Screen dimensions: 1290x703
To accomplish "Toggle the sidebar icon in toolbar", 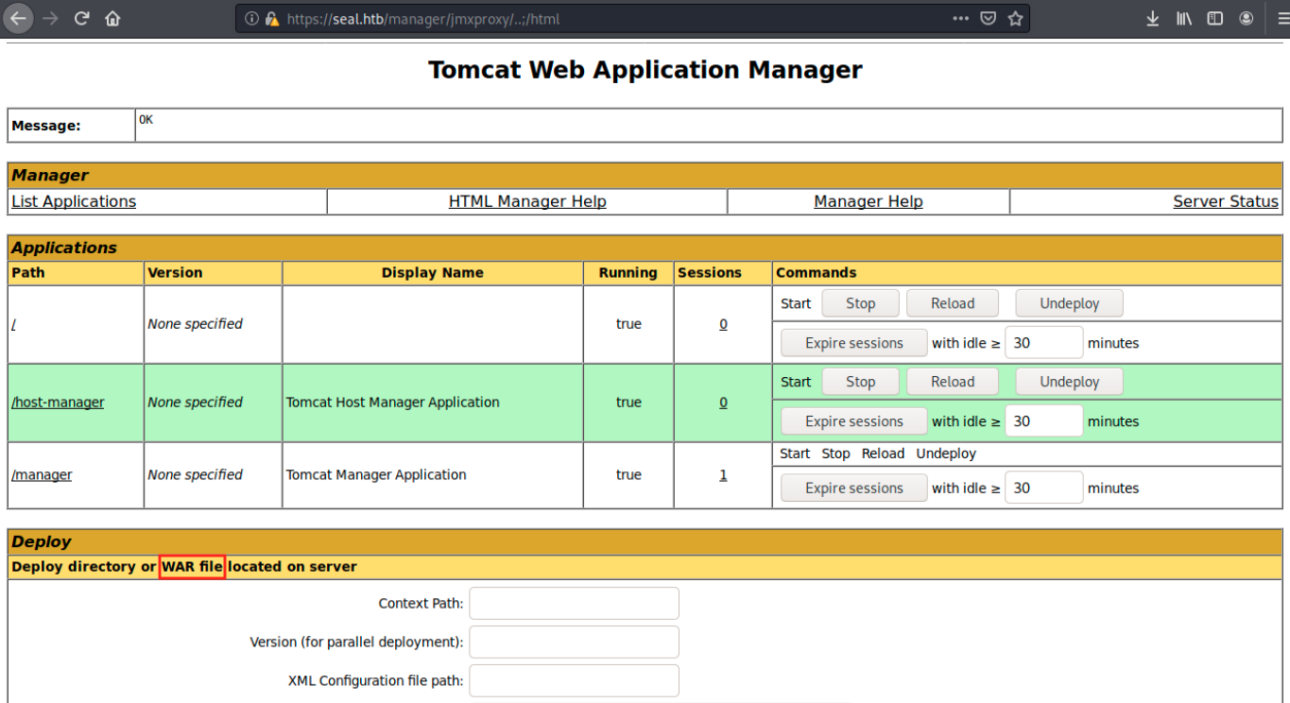I will click(x=1215, y=18).
